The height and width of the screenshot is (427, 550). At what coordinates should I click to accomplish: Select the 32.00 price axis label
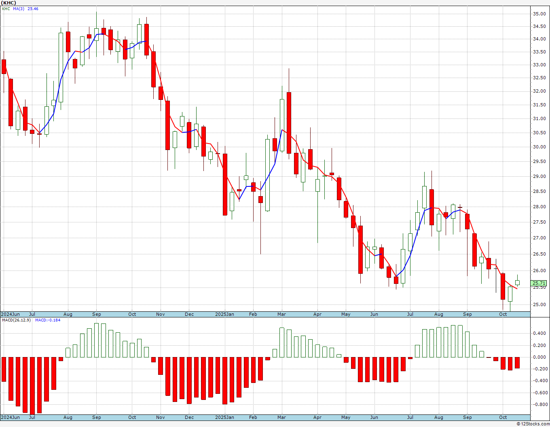tap(539, 91)
